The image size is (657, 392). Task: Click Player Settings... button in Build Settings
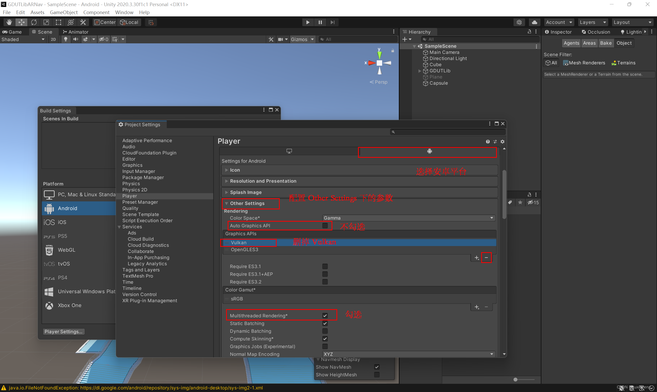63,331
